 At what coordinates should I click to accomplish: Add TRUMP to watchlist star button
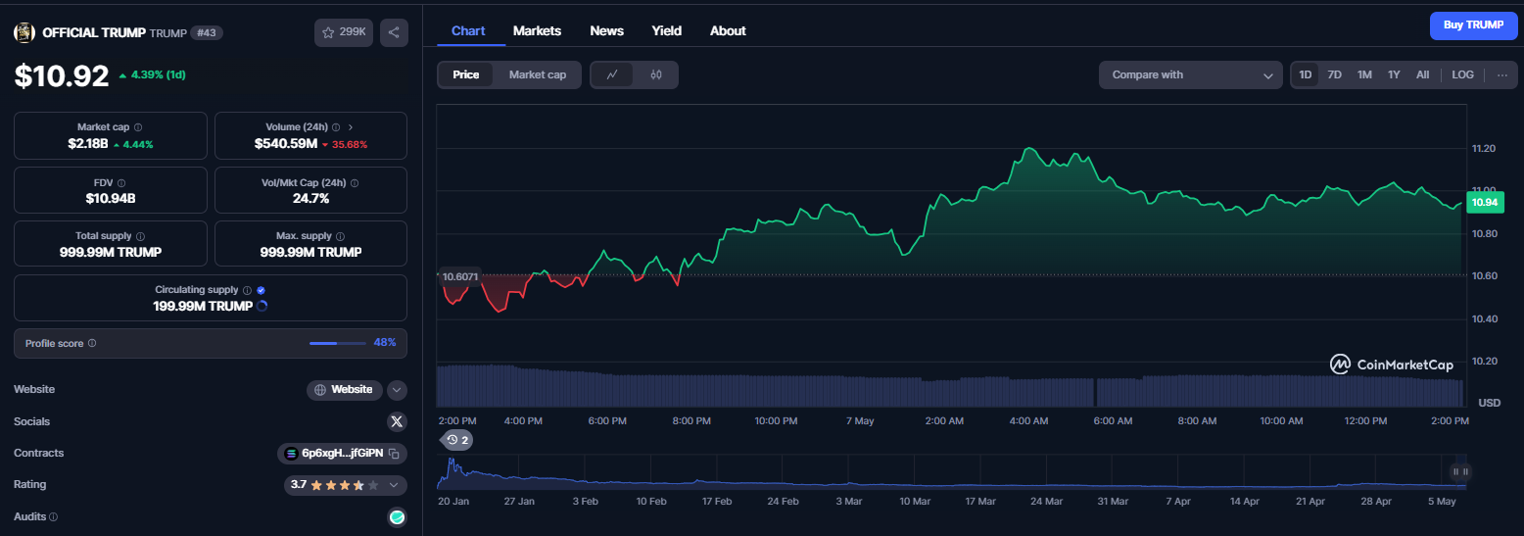pyautogui.click(x=344, y=32)
